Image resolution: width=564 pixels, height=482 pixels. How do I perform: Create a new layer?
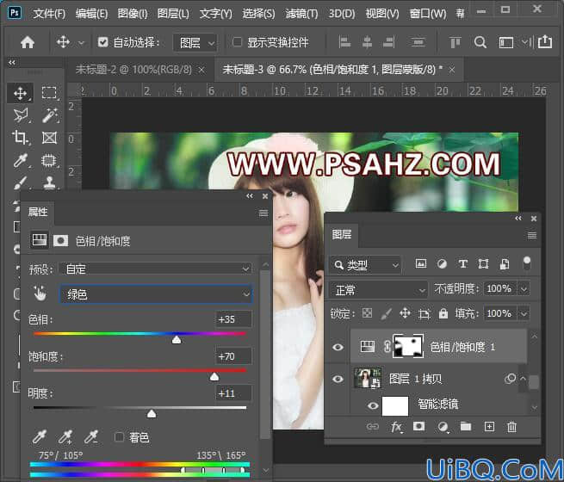tap(489, 427)
